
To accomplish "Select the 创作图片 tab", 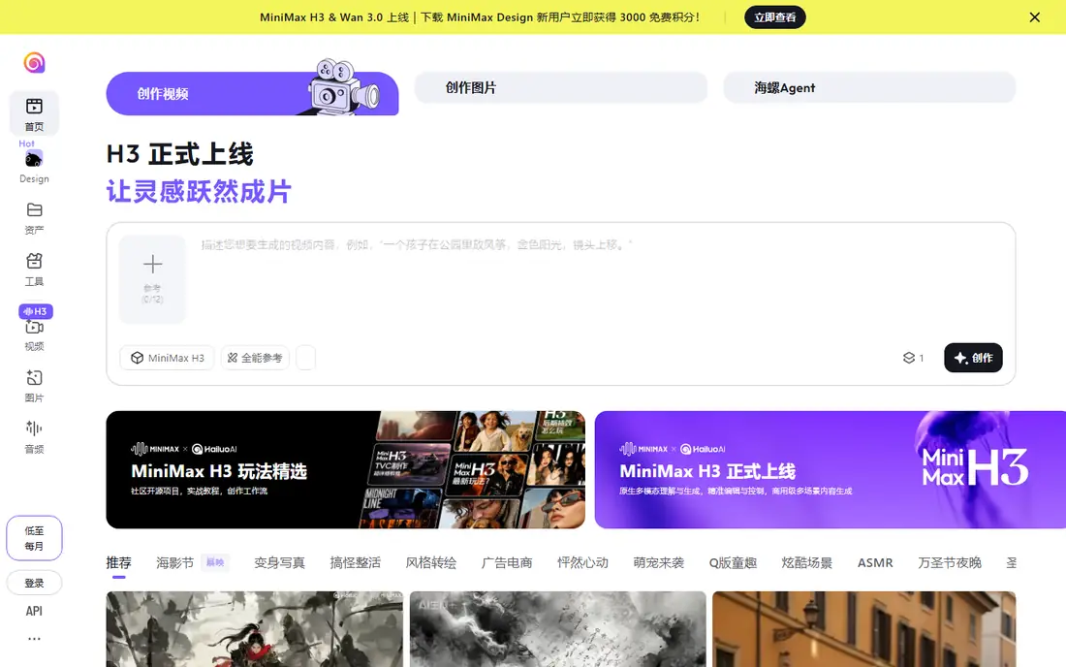I will [561, 87].
